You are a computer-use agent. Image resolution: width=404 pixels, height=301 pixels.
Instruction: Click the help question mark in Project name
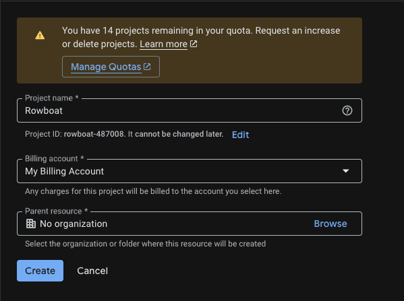[x=347, y=110]
